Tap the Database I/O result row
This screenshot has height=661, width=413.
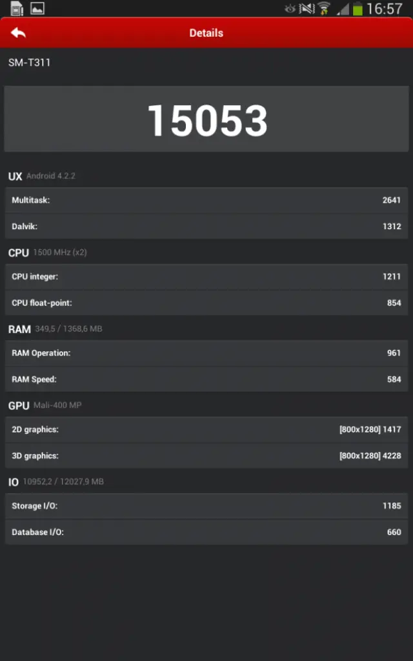click(x=206, y=533)
